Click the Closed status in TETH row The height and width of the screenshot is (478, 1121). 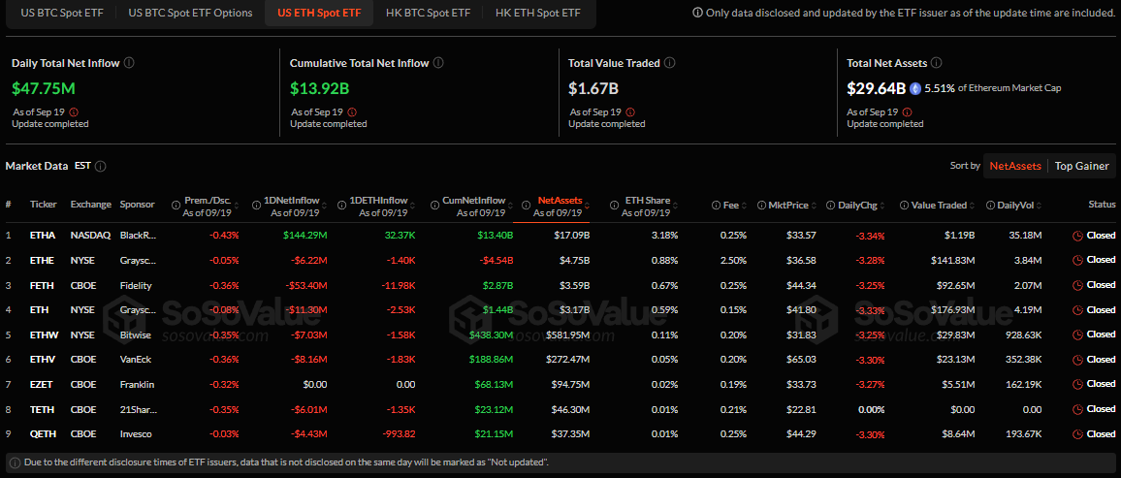tap(1101, 409)
